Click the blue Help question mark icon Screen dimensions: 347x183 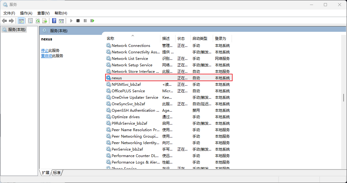tap(54, 21)
